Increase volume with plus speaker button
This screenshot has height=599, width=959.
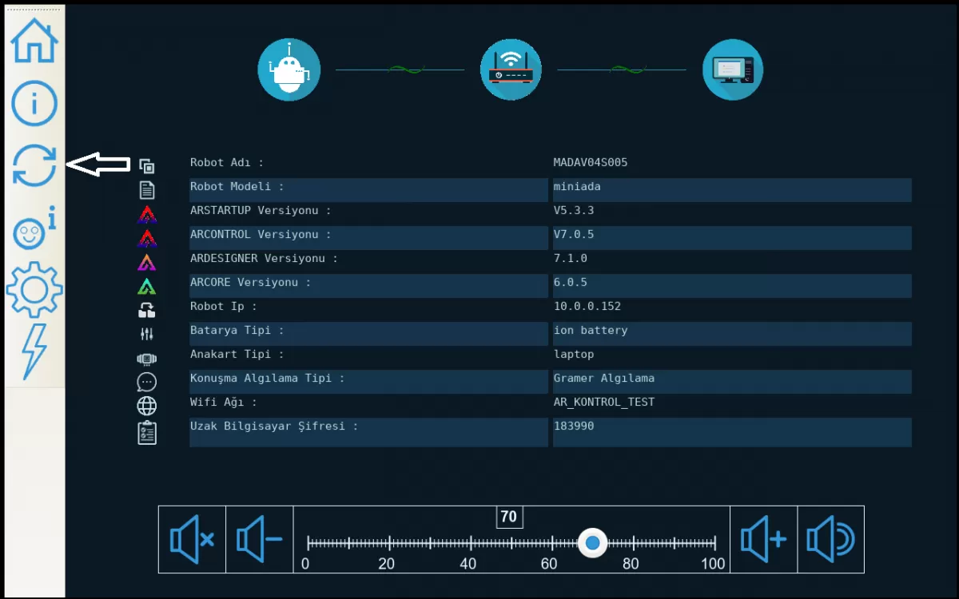(763, 540)
